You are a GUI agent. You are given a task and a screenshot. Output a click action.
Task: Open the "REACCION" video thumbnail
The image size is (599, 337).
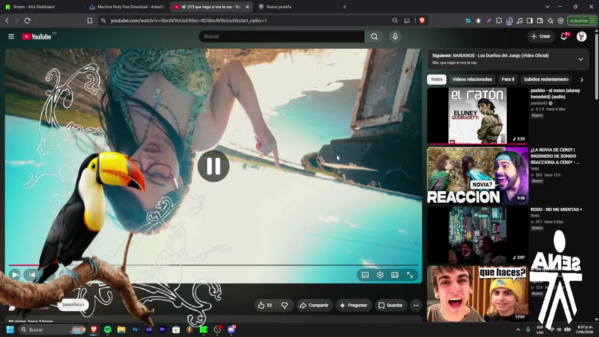477,176
